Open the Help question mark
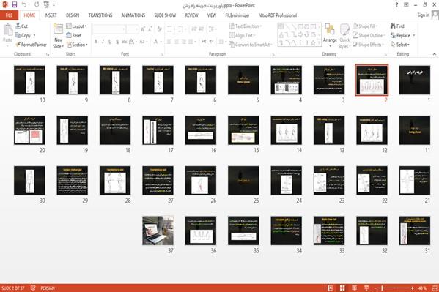 [x=396, y=4]
